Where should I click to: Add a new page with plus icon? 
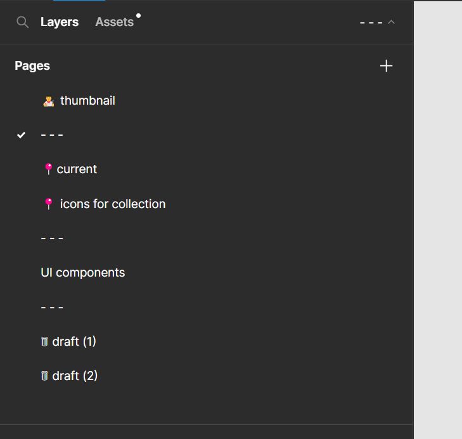pyautogui.click(x=386, y=66)
